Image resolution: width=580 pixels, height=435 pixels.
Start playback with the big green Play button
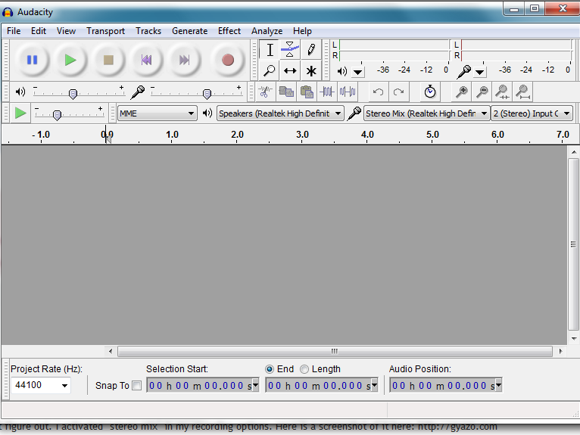[70, 60]
